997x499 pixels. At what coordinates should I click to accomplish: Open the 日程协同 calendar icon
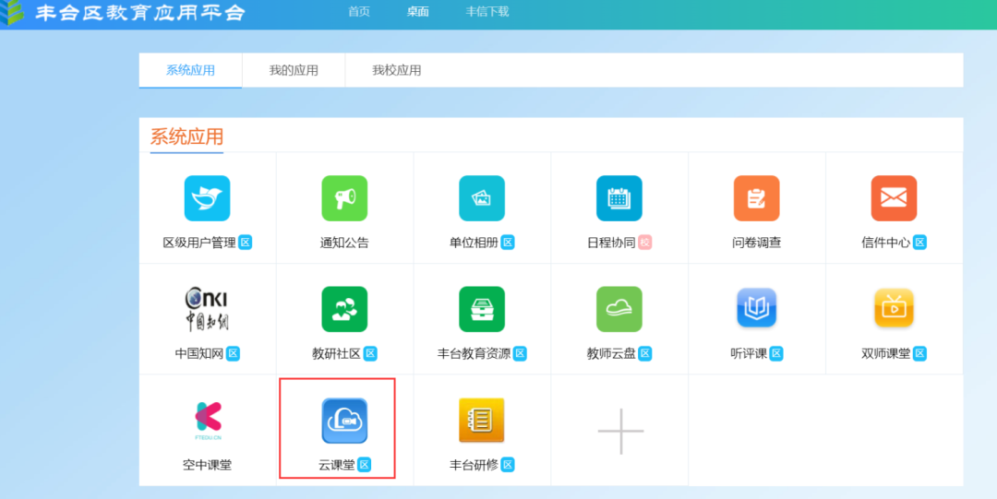coord(619,198)
